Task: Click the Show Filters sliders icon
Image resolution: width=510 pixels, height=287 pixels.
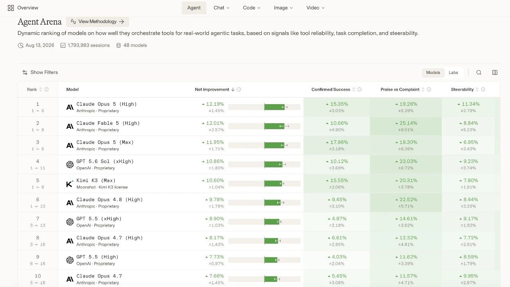Action: pyautogui.click(x=25, y=72)
